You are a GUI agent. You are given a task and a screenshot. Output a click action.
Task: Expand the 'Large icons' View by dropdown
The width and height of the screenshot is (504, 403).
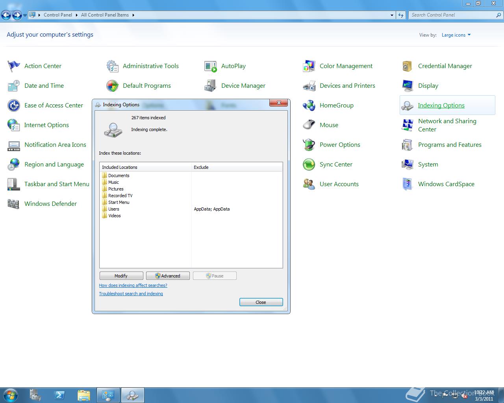456,35
